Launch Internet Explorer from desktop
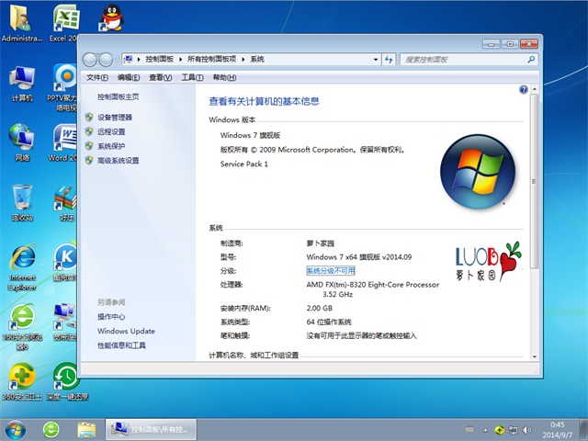Image resolution: width=588 pixels, height=441 pixels. pos(22,268)
